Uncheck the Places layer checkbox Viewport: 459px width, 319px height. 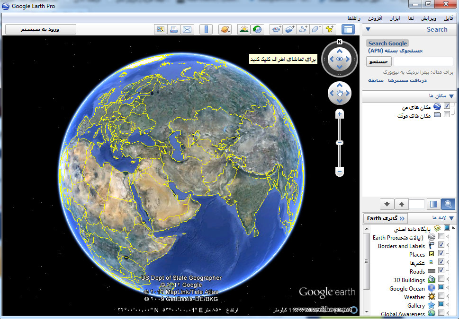[441, 253]
